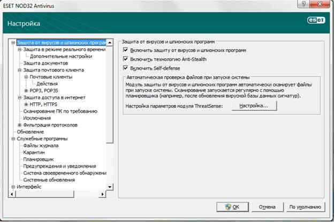Select Фильтрация протоколов tree item

pos(50,125)
